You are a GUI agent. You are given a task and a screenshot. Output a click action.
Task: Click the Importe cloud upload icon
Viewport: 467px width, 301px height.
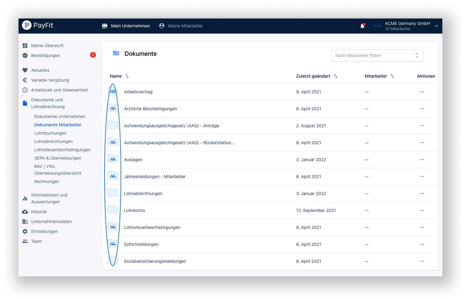point(25,212)
